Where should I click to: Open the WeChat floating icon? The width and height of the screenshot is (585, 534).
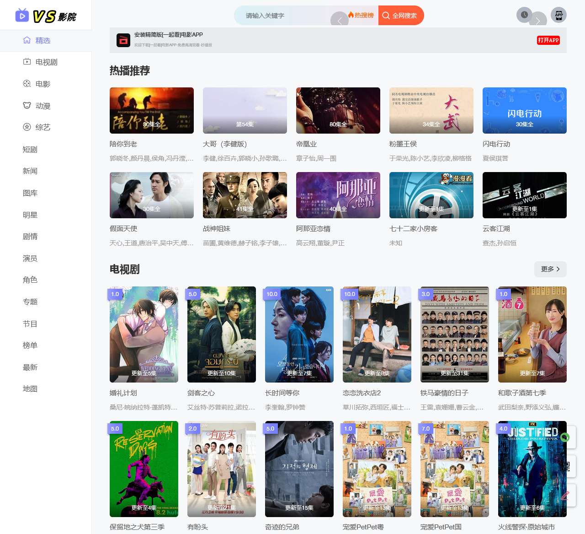click(565, 437)
